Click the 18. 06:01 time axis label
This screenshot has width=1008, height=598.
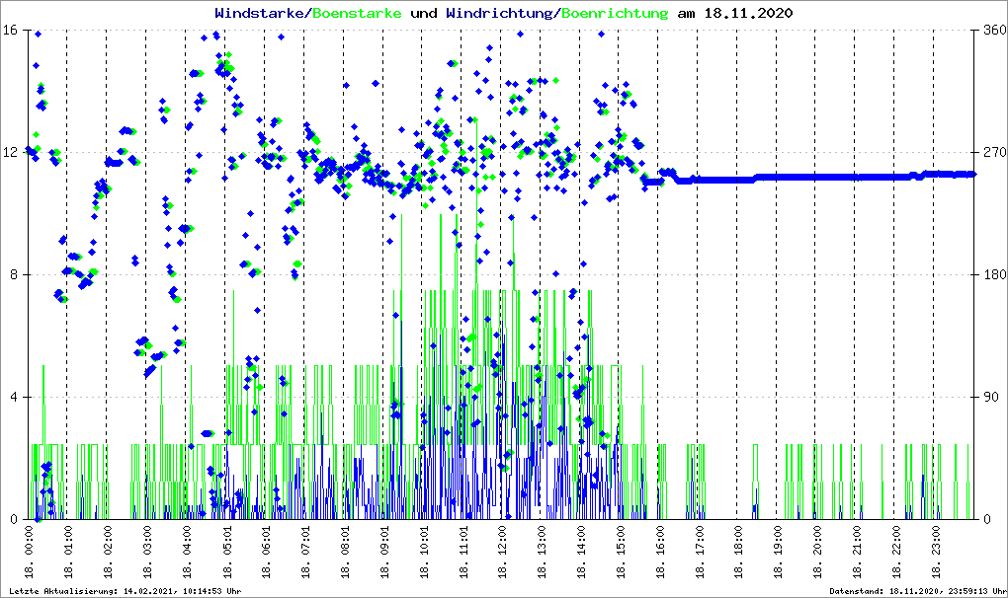tap(266, 555)
